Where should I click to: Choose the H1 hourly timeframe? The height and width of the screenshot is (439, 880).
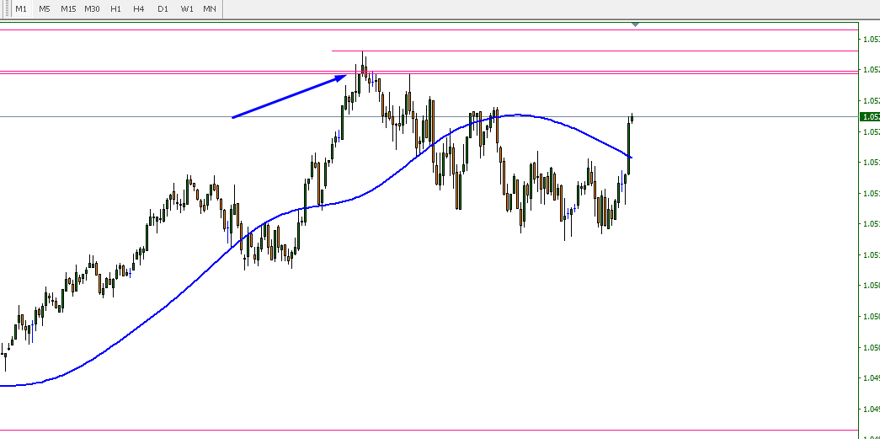(115, 9)
